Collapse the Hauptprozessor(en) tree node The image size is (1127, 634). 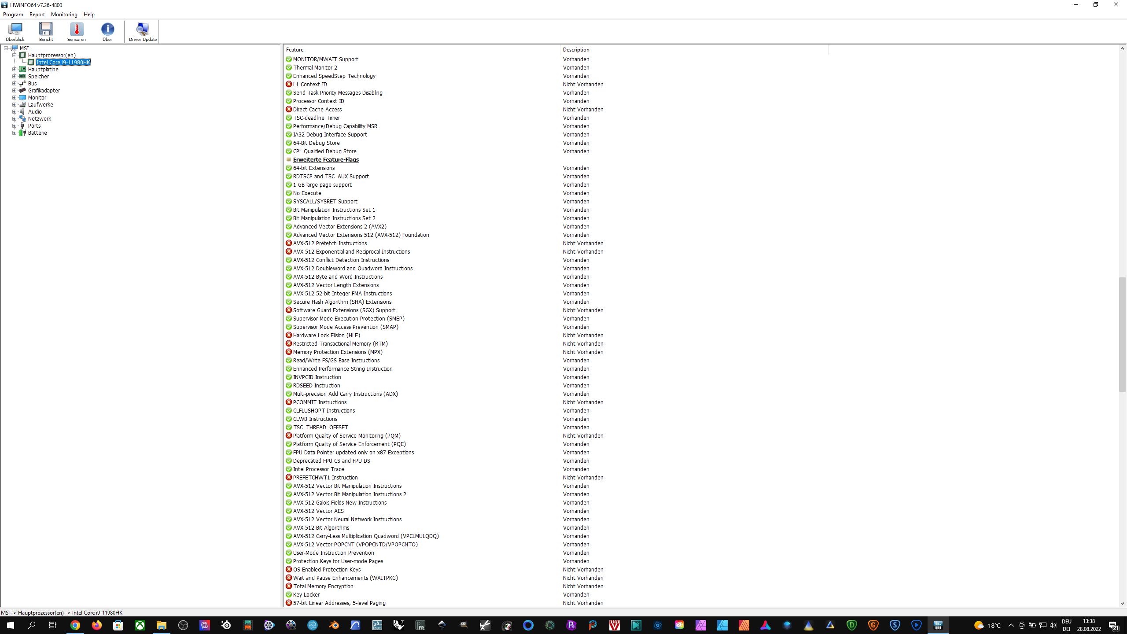coord(14,55)
